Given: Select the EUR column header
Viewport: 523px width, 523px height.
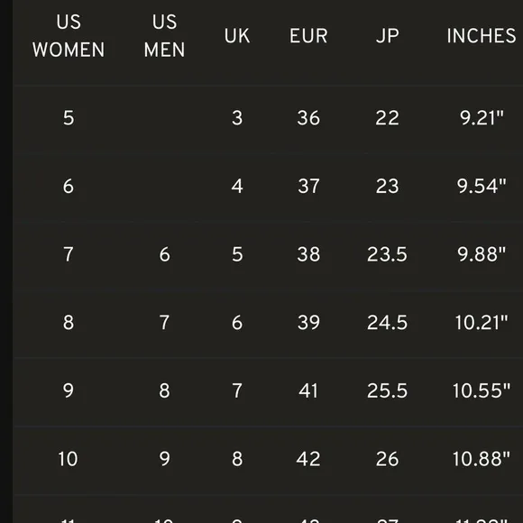Looking at the screenshot, I should 308,36.
